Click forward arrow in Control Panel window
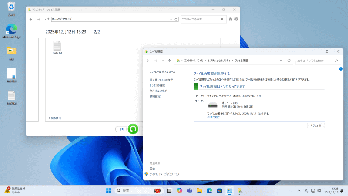The width and height of the screenshot is (348, 196). click(156, 61)
